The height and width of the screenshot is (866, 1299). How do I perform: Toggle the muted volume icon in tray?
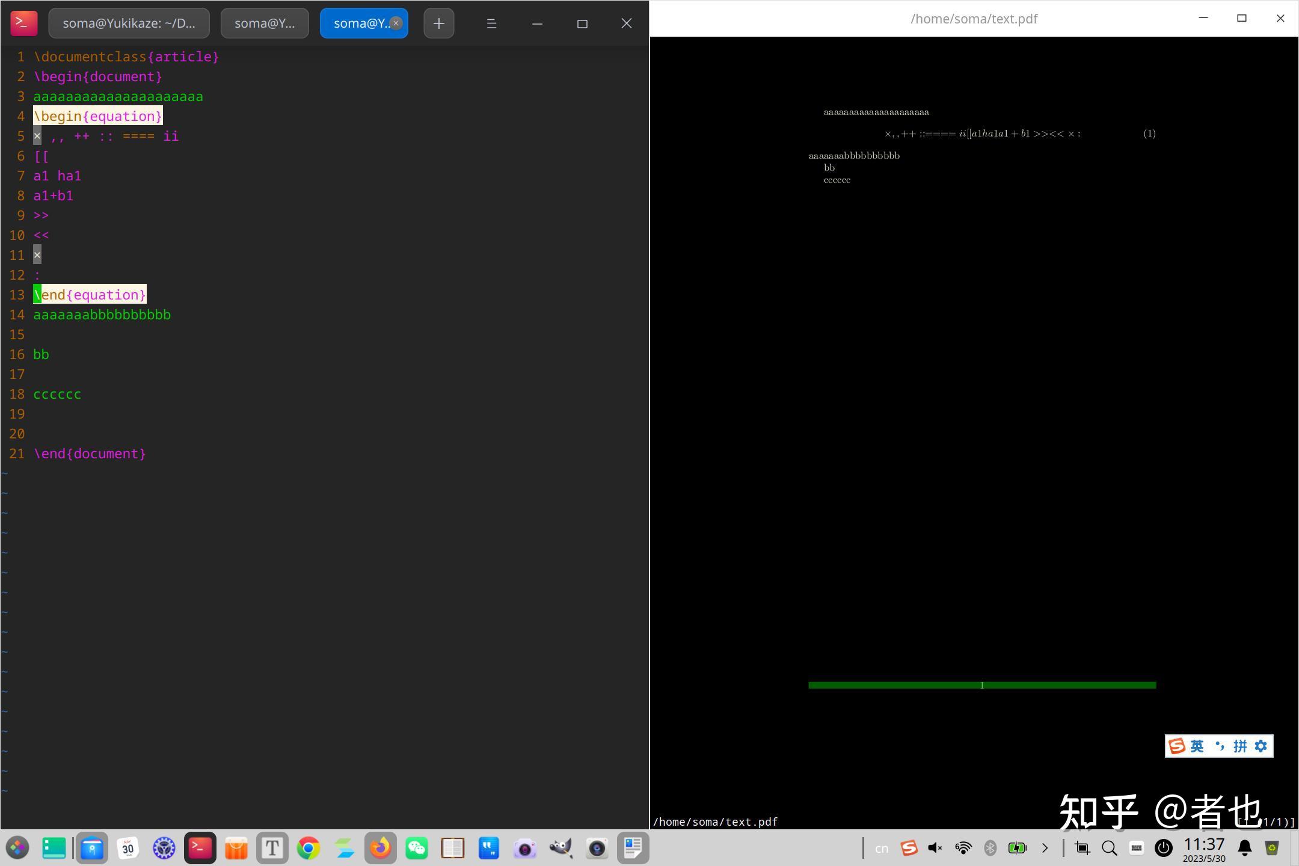(x=935, y=848)
